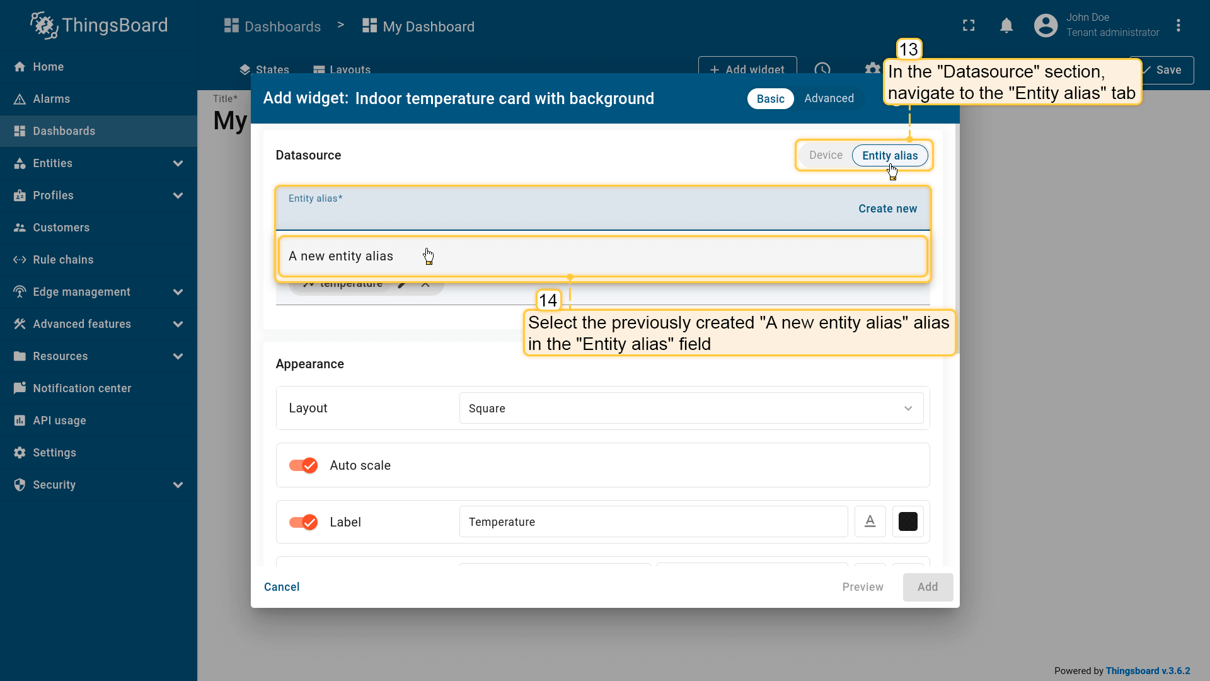Image resolution: width=1210 pixels, height=681 pixels.
Task: Click the ThingsBoard logo
Action: (99, 25)
